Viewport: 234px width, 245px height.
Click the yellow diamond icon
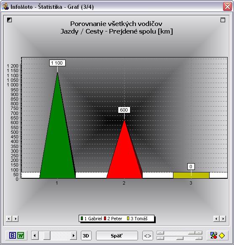[222, 235]
